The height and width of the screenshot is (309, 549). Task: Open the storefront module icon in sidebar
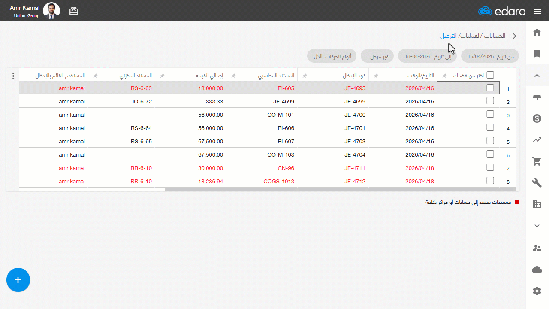coord(537,97)
